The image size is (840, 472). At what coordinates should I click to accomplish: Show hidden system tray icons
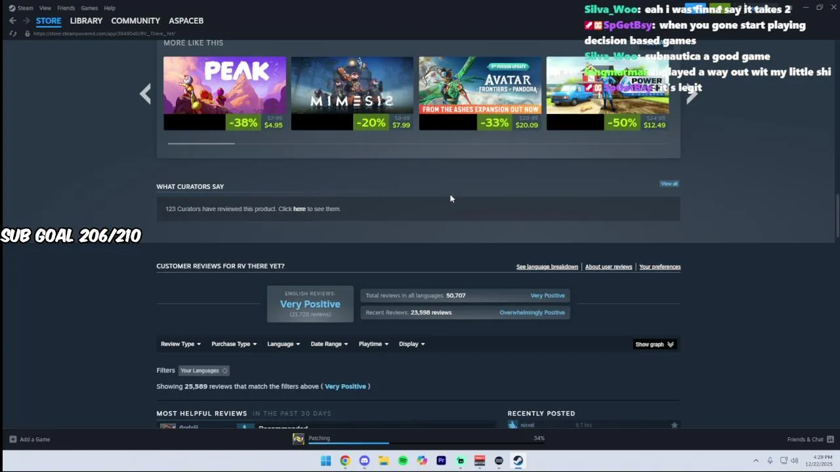pyautogui.click(x=756, y=461)
